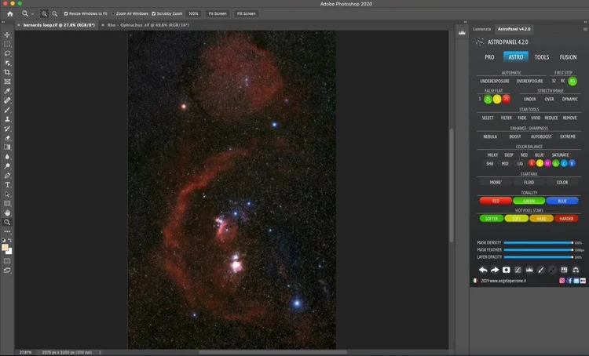Select the Zoom magnifier tool in toolbar

point(7,222)
